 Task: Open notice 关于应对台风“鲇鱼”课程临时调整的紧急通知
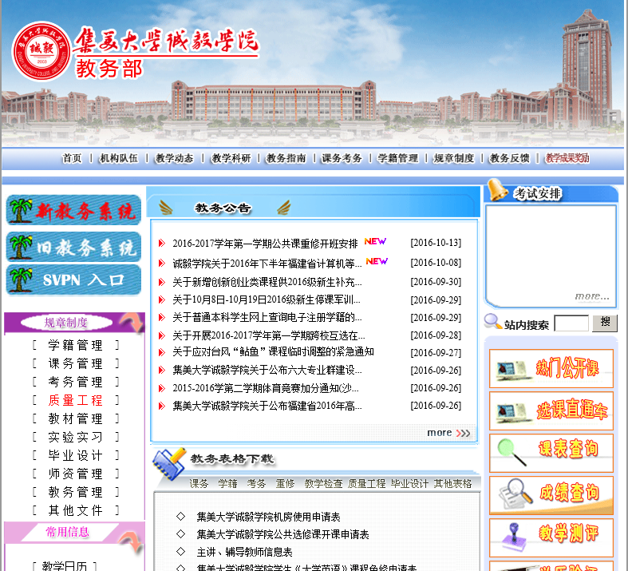point(273,352)
